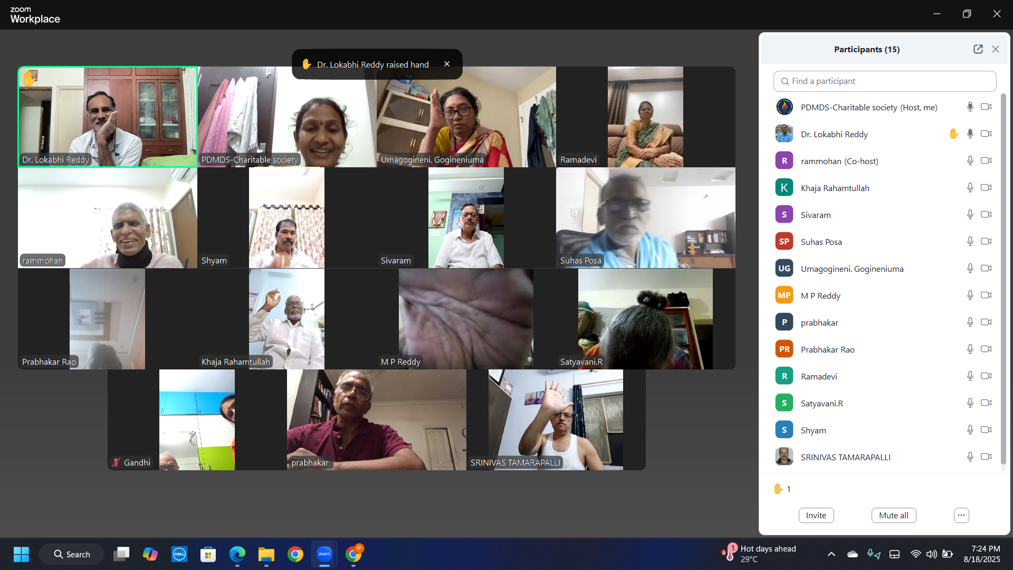
Task: Toggle rammohan's microphone in list
Action: pyautogui.click(x=970, y=161)
